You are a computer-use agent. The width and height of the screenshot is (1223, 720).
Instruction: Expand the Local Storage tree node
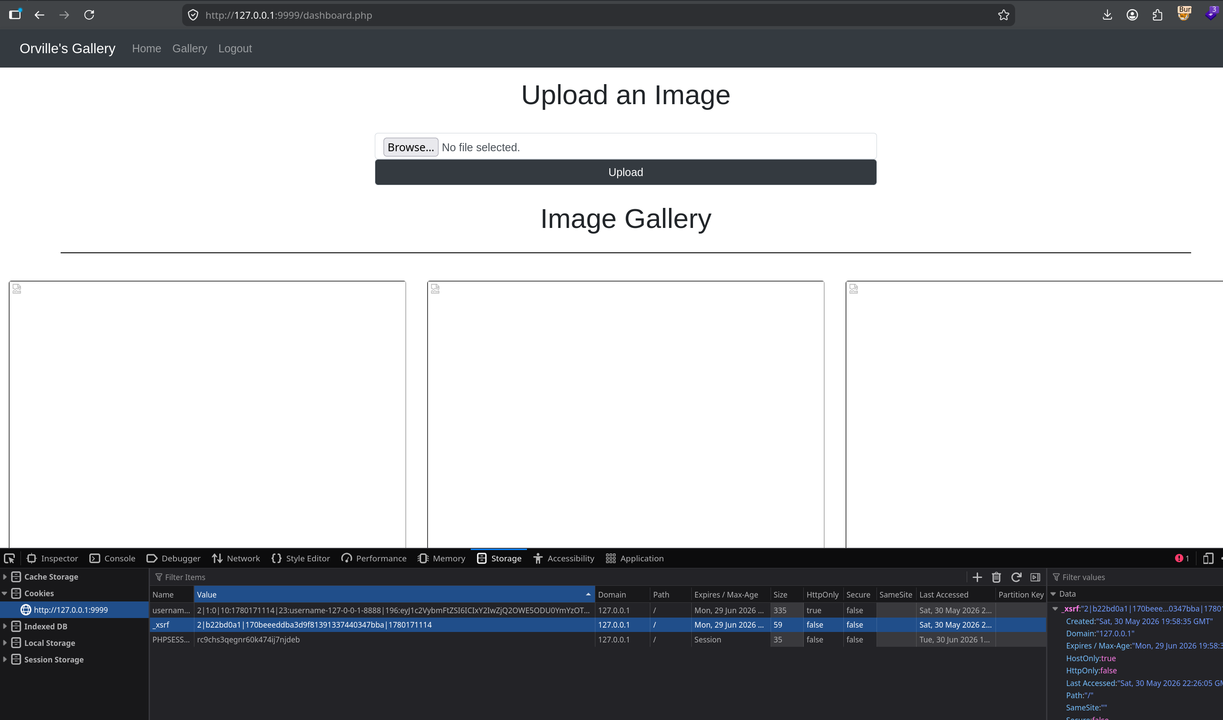5,642
